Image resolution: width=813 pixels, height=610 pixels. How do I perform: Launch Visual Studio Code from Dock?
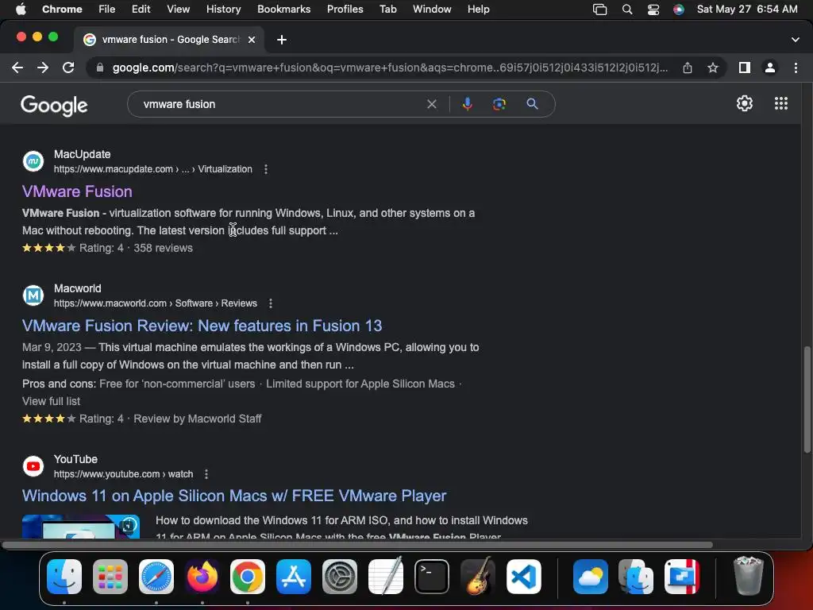523,577
